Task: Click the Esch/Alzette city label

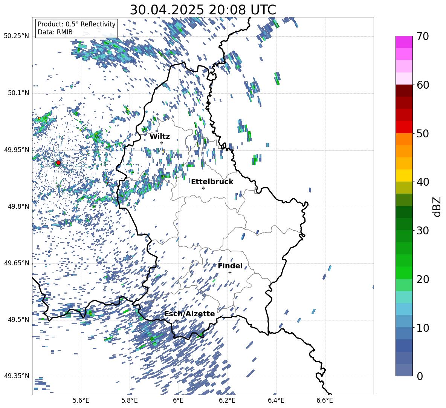Action: (190, 314)
